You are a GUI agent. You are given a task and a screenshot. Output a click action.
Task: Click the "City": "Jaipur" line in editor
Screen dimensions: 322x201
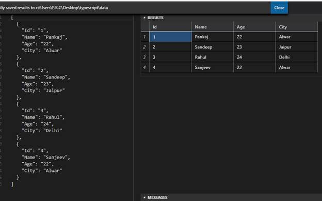pyautogui.click(x=43, y=90)
